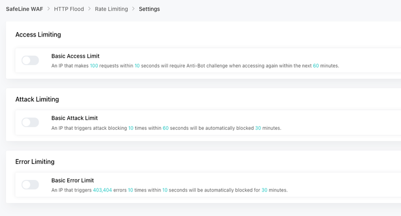This screenshot has height=216, width=401.
Task: Turn on the Basic Attack Limit switch
Action: [x=30, y=122]
